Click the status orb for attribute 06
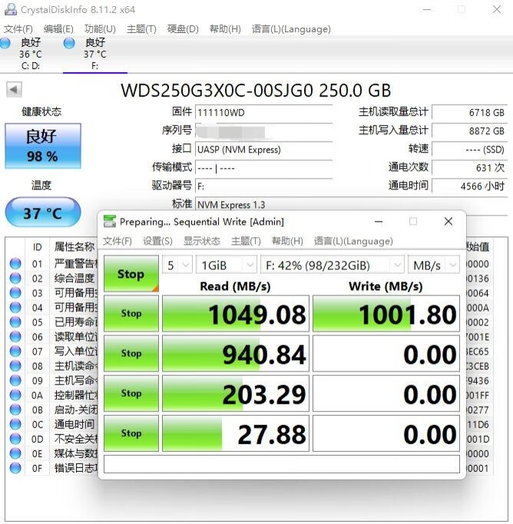Viewport: 513px width, 524px height. [x=15, y=337]
